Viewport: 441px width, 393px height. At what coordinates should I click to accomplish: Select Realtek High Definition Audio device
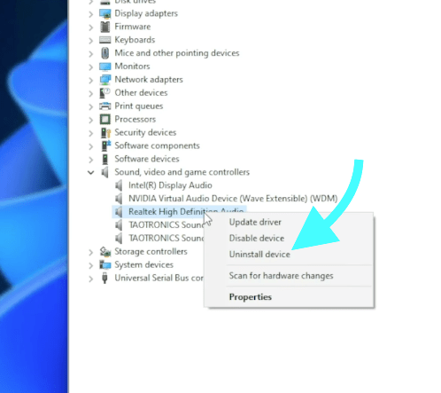coord(186,212)
